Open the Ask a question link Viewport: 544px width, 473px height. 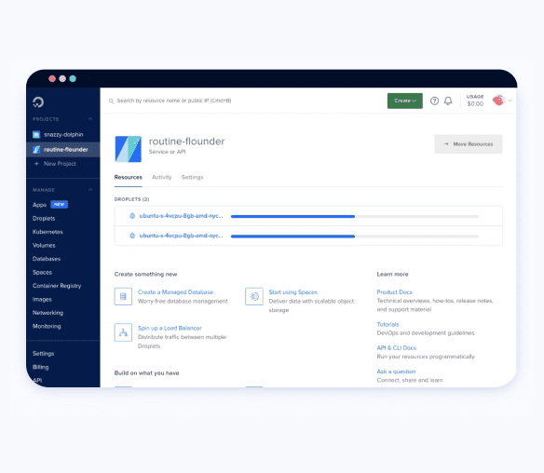pyautogui.click(x=396, y=372)
